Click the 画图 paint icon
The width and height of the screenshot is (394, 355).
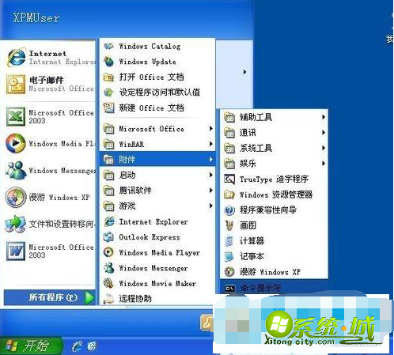(x=229, y=225)
